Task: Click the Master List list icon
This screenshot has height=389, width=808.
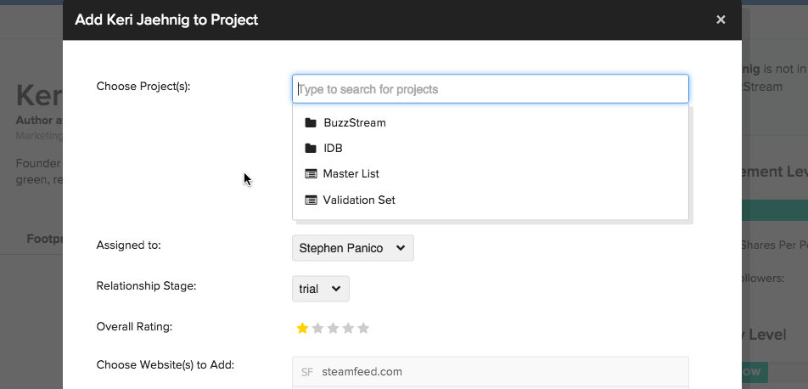Action: [x=311, y=174]
